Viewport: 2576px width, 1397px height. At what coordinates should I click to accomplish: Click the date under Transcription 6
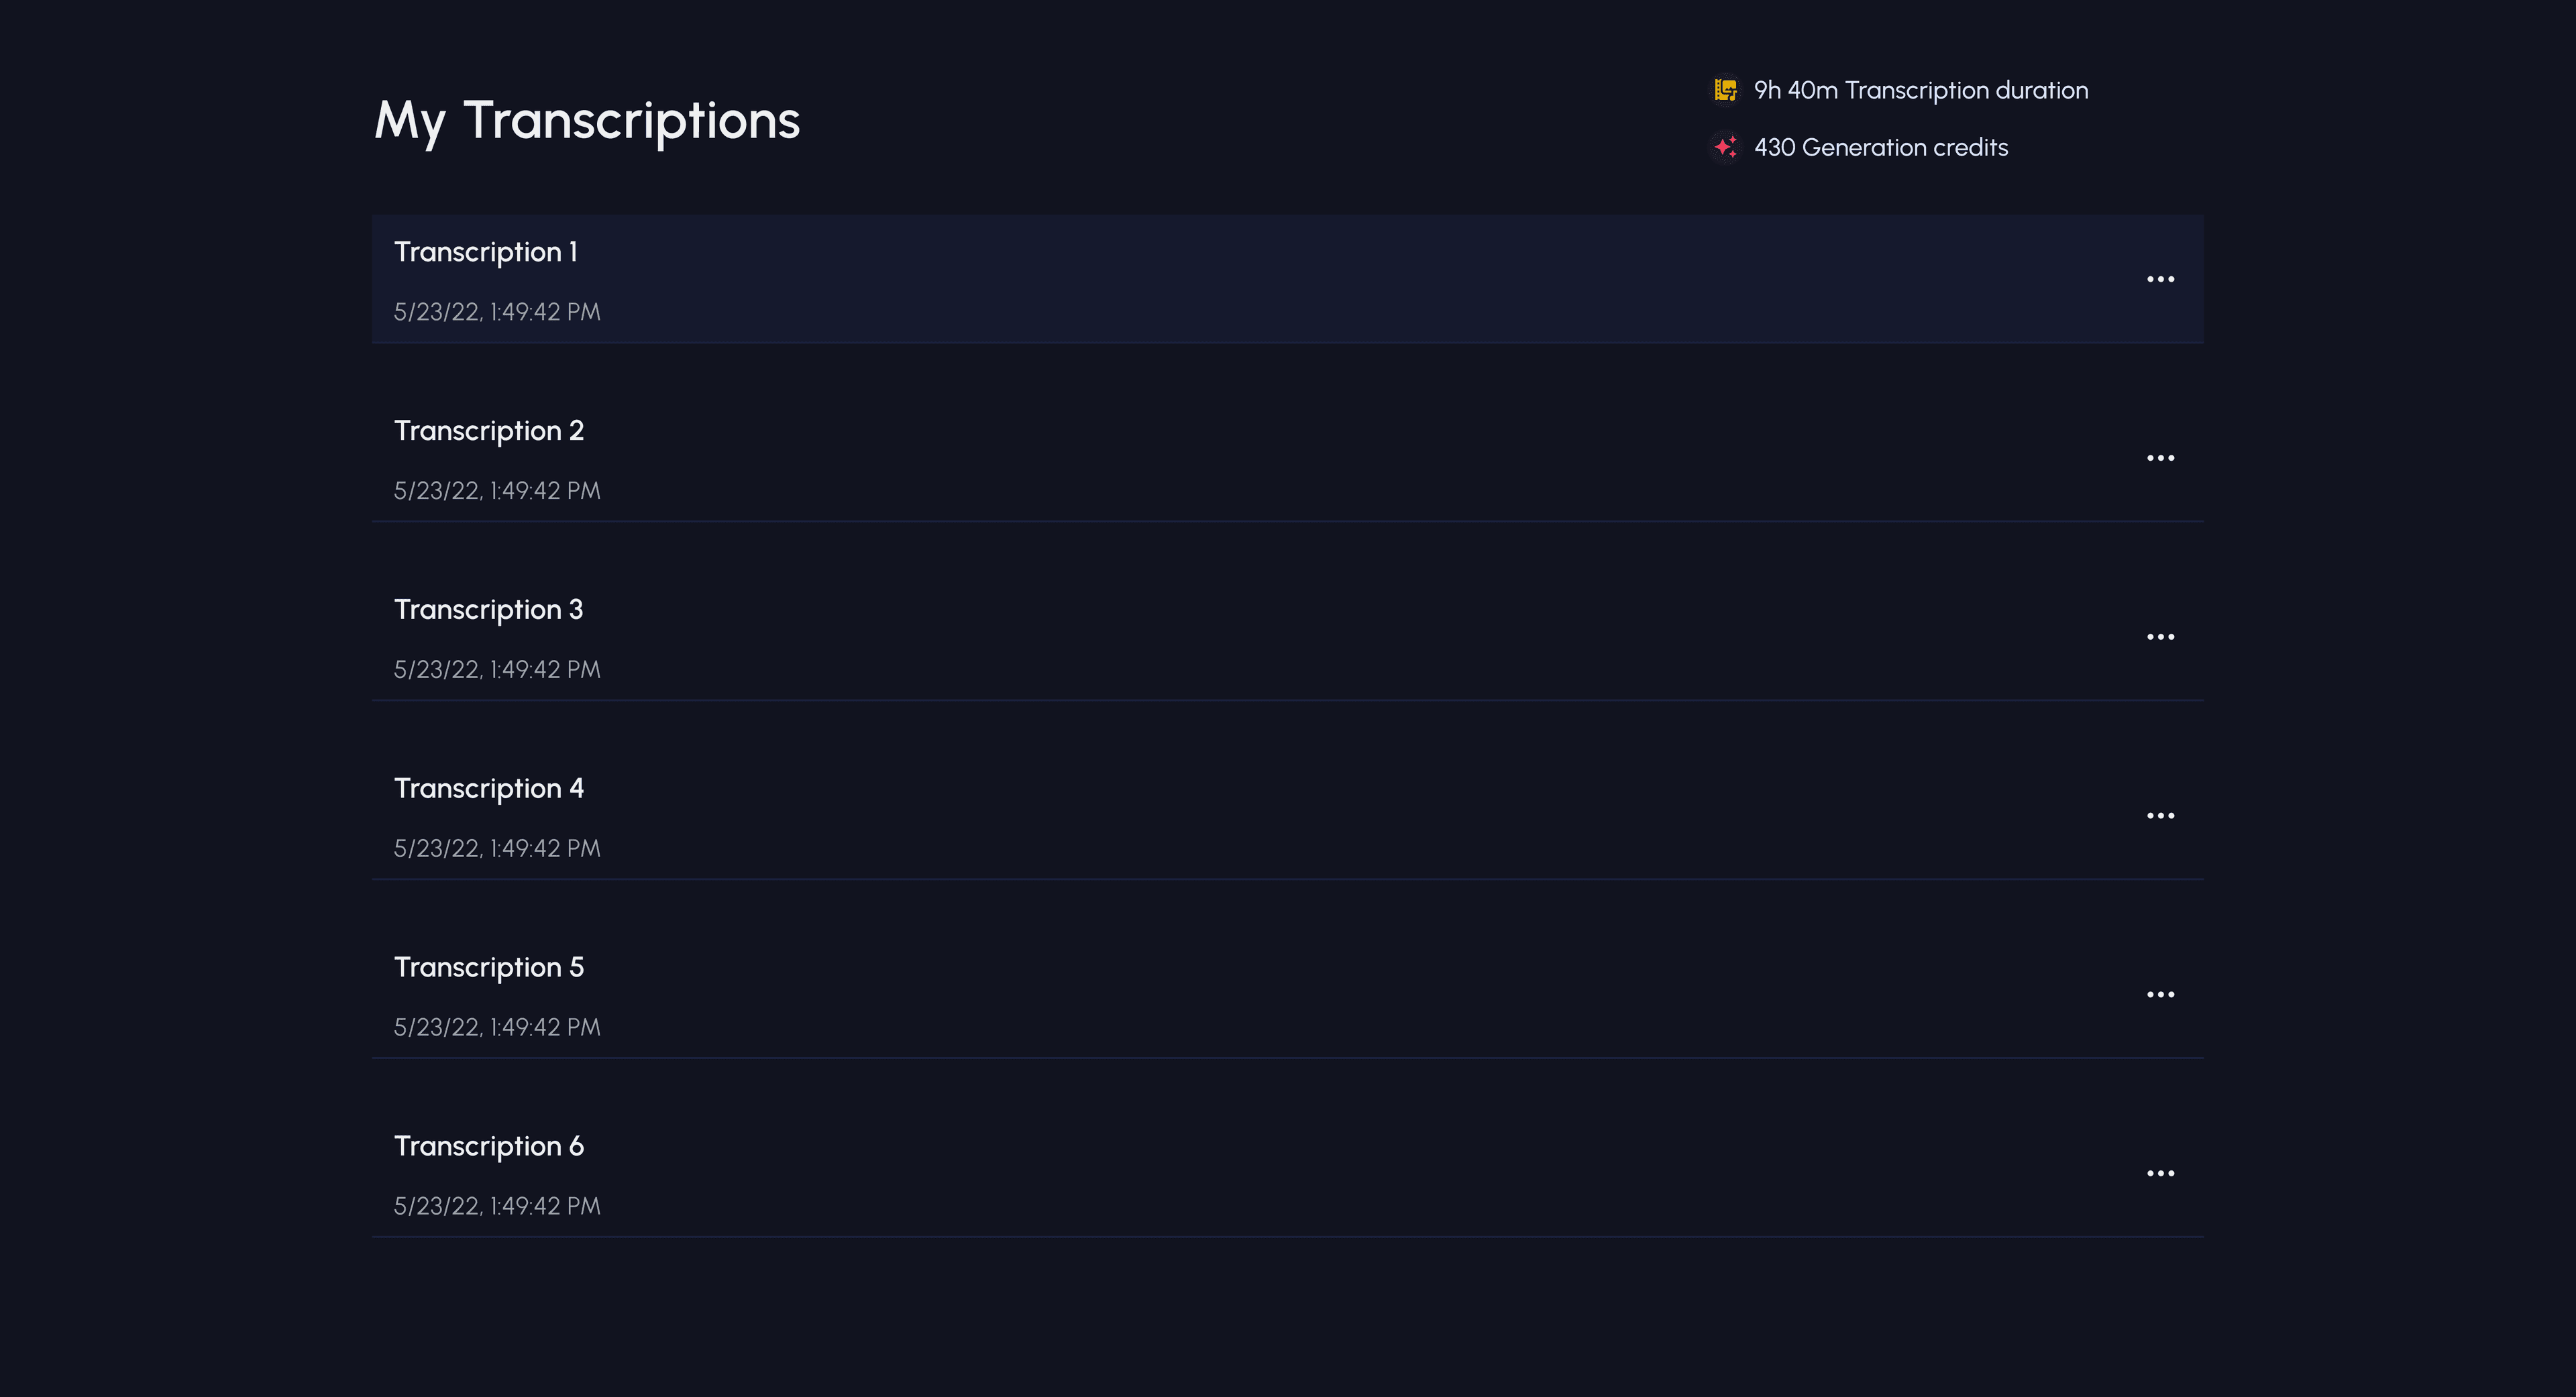[497, 1206]
